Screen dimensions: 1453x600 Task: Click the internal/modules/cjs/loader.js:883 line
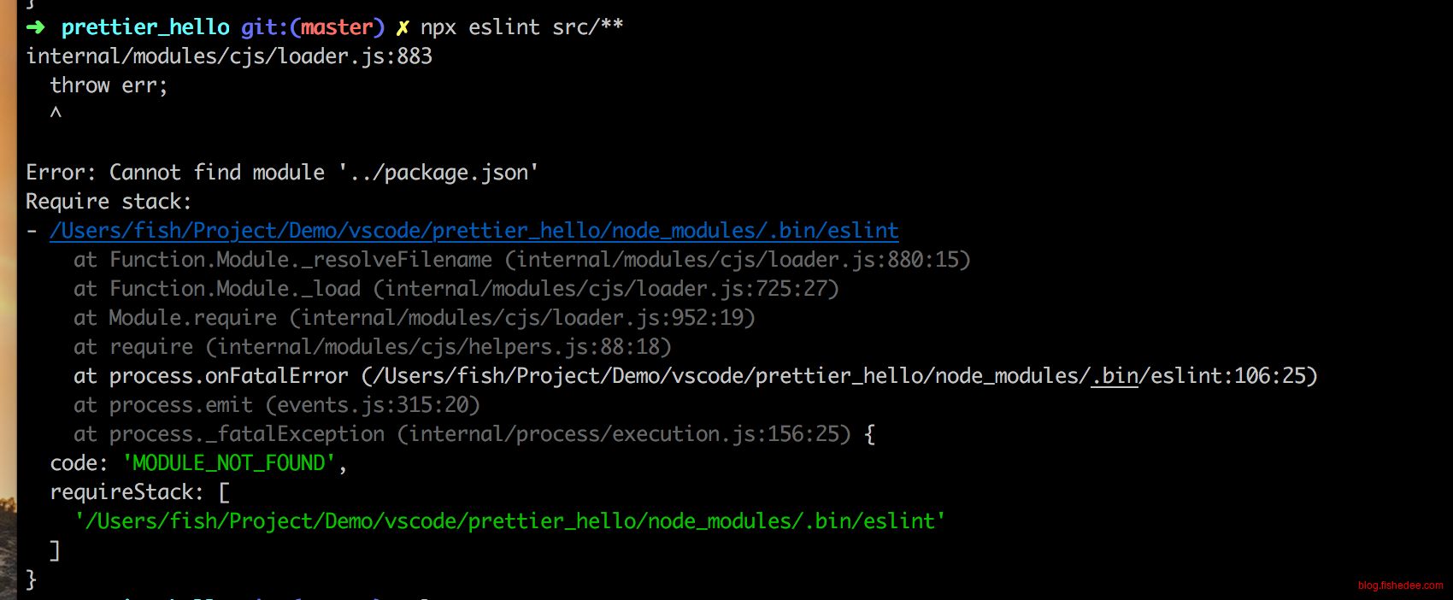[229, 56]
